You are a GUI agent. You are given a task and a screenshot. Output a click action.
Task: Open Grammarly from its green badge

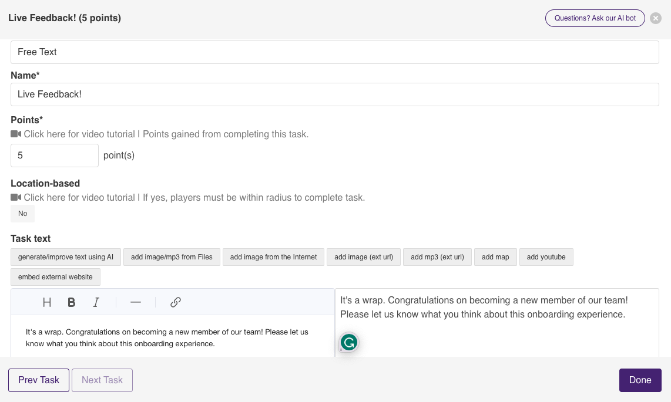click(x=349, y=342)
